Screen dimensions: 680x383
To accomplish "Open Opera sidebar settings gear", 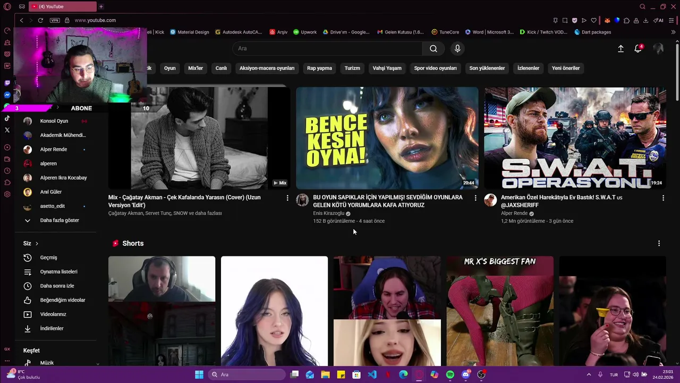I will tap(7, 194).
